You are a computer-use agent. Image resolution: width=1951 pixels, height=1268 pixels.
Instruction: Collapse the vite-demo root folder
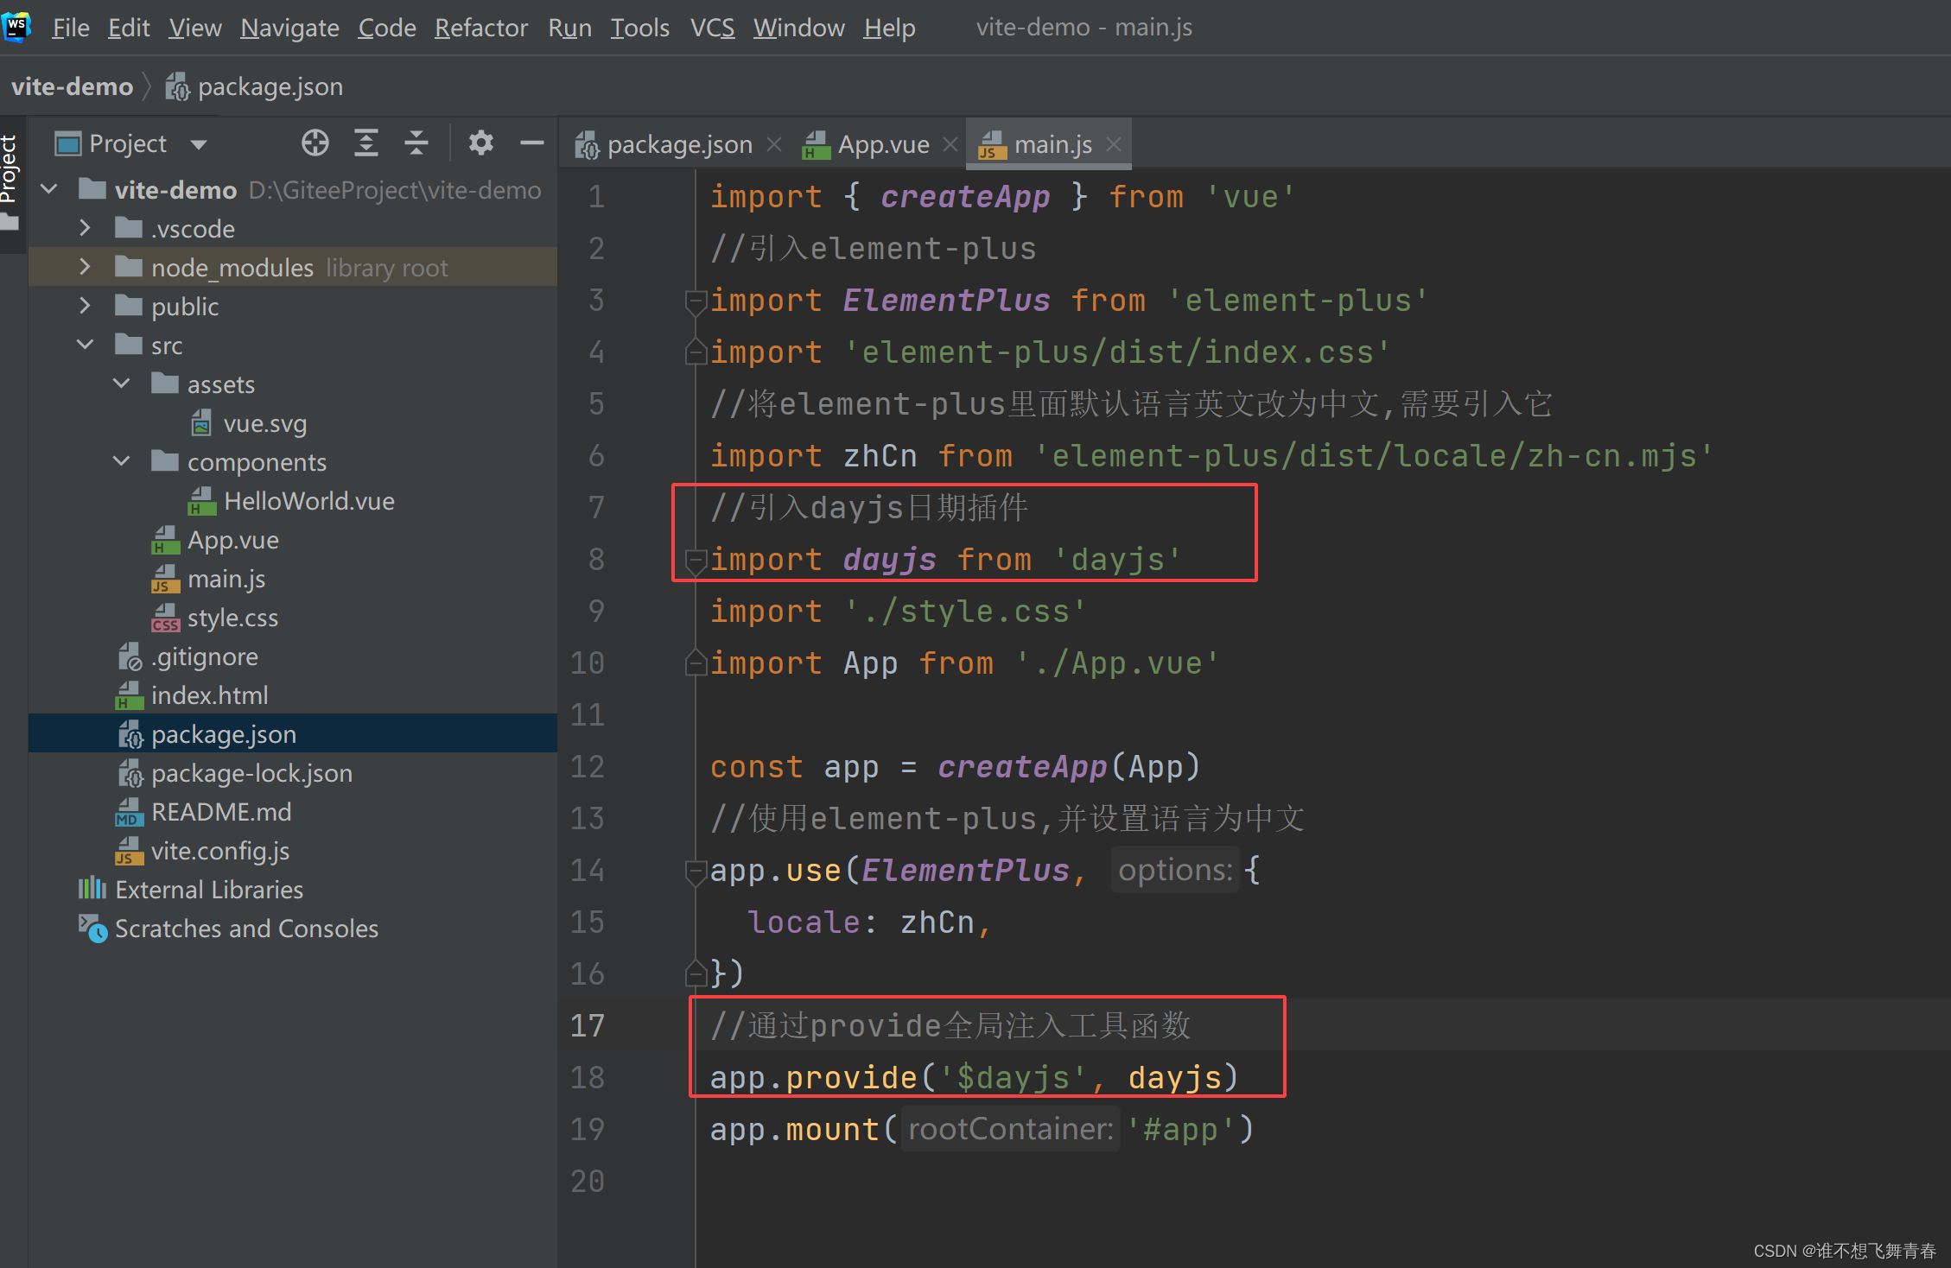click(49, 189)
